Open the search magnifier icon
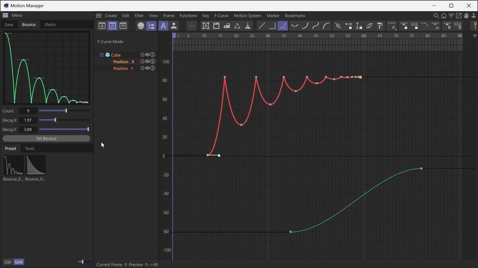Screen dimensions: 478x268 pyautogui.click(x=436, y=16)
